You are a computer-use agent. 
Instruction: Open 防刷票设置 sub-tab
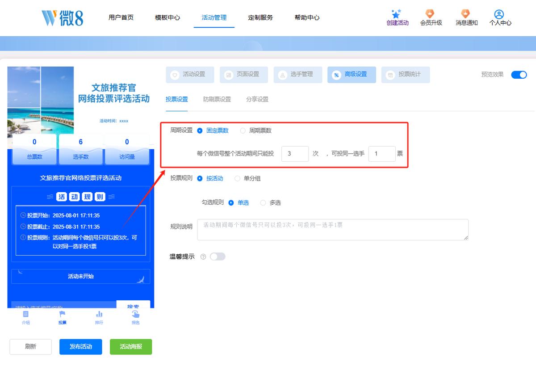tap(217, 99)
